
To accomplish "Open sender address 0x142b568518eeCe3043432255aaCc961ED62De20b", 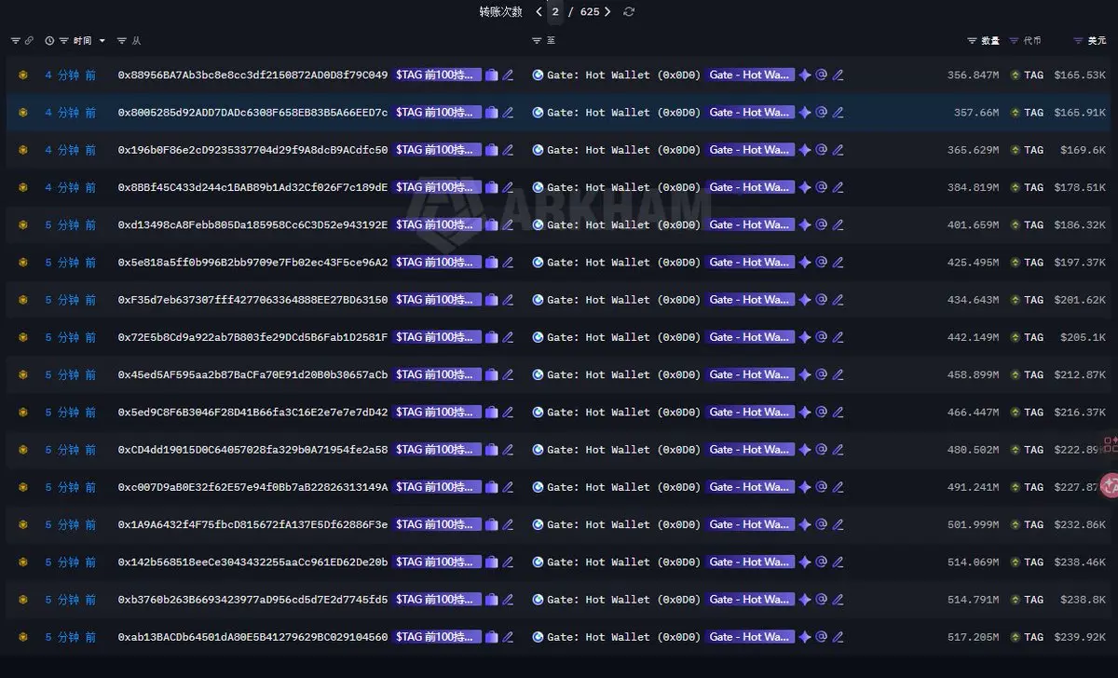I will (252, 562).
